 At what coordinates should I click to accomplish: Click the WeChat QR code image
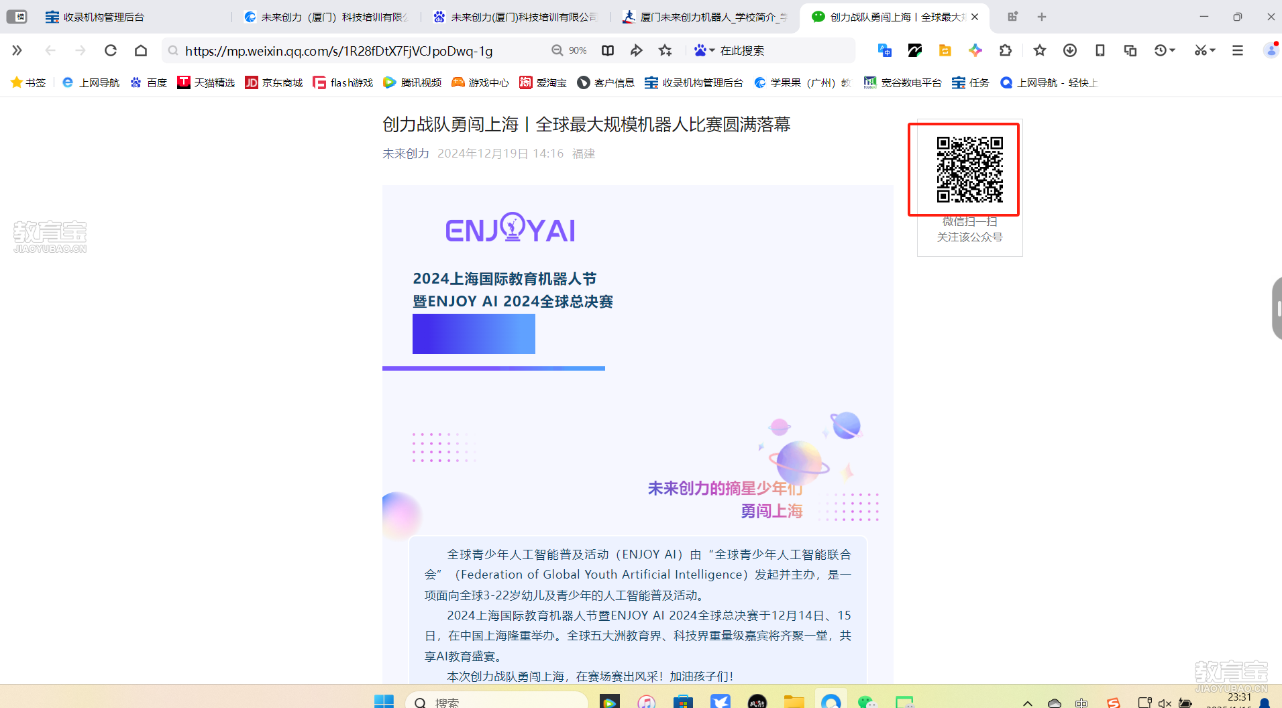coord(969,169)
